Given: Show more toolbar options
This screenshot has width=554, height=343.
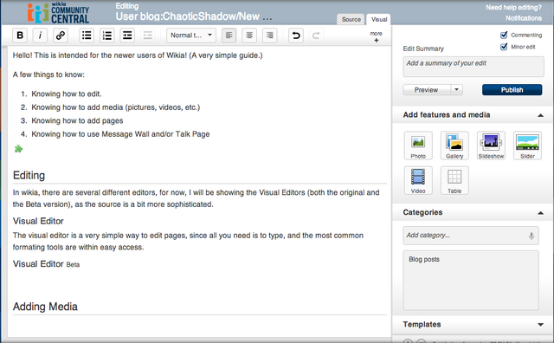Looking at the screenshot, I should [x=377, y=36].
